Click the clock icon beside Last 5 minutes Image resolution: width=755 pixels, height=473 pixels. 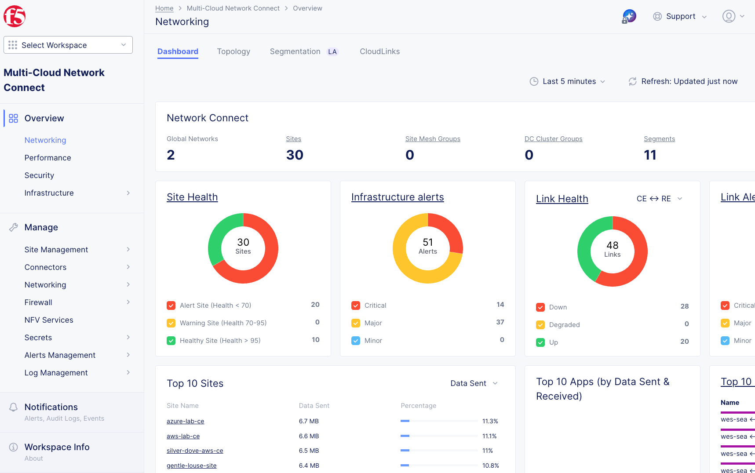click(534, 81)
